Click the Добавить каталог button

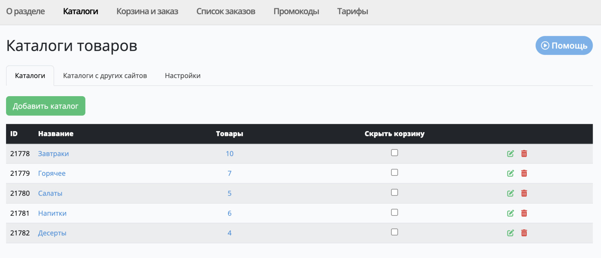pos(45,106)
